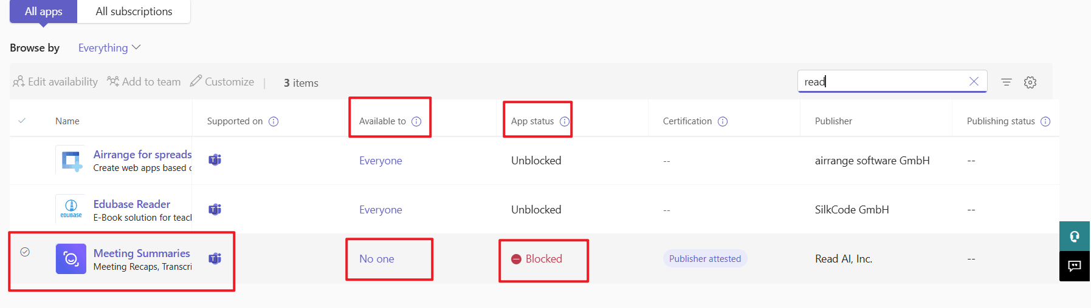Open the help headset icon on right edge
The width and height of the screenshot is (1091, 308).
pyautogui.click(x=1075, y=236)
